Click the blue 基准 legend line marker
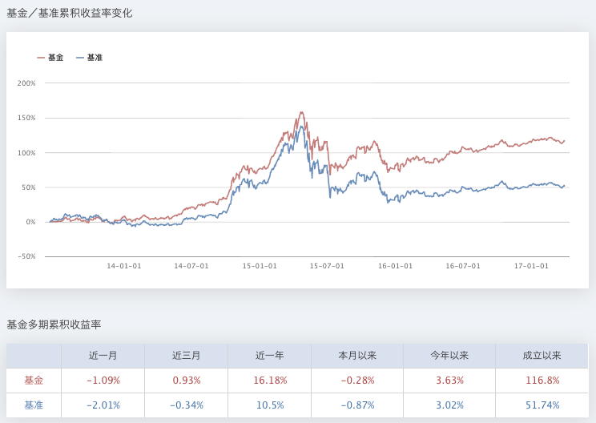The width and height of the screenshot is (596, 423). [x=80, y=58]
